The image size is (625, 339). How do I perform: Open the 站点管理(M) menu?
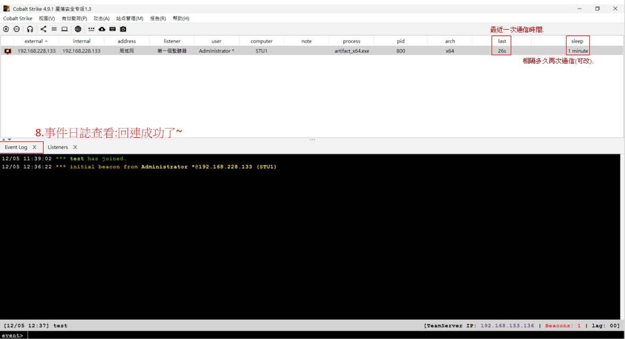click(x=130, y=18)
